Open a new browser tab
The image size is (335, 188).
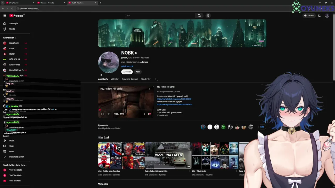click(x=100, y=3)
